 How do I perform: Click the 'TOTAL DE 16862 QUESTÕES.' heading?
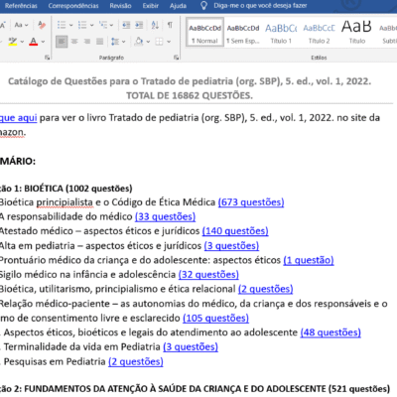tap(190, 95)
